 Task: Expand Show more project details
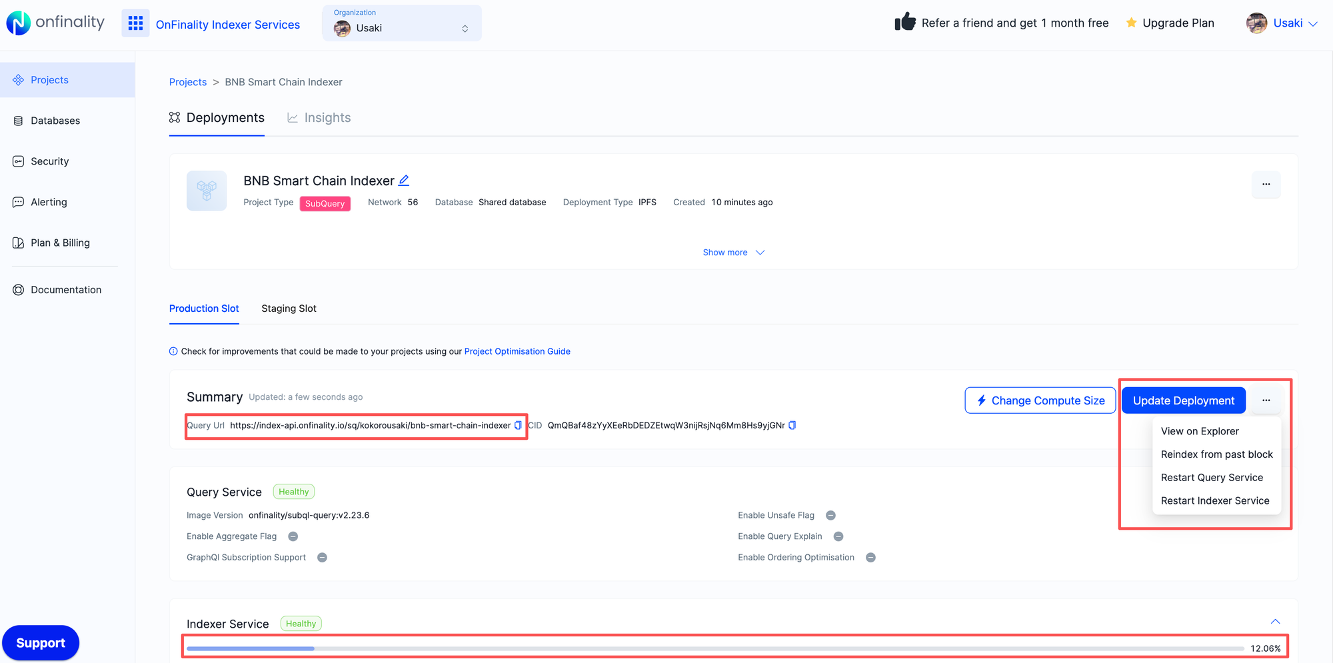(733, 252)
